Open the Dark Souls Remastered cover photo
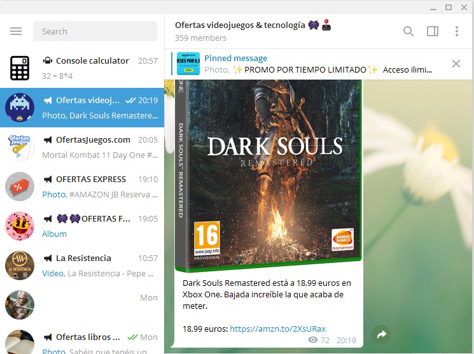Screen dimensions: 474x354 (x=268, y=176)
